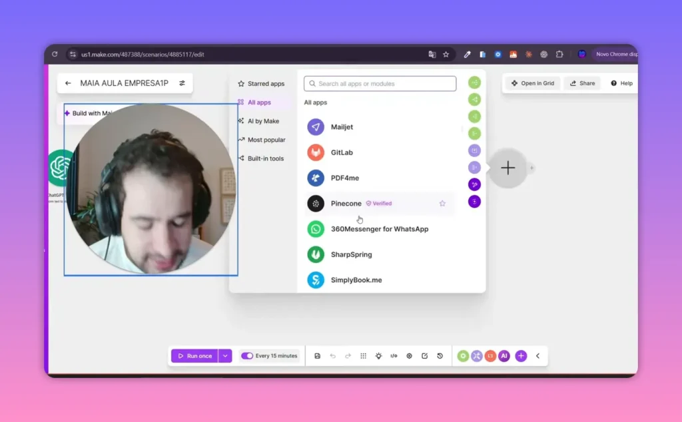Viewport: 682px width, 422px height.
Task: Open scenario inputs and outputs I/O icon
Action: [x=394, y=356]
